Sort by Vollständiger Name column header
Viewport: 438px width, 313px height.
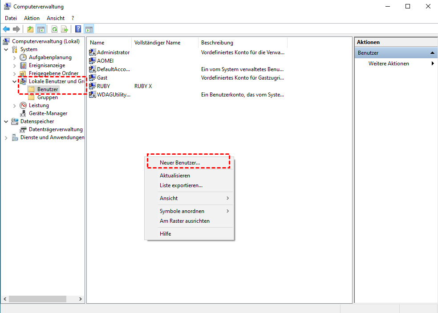click(x=165, y=43)
